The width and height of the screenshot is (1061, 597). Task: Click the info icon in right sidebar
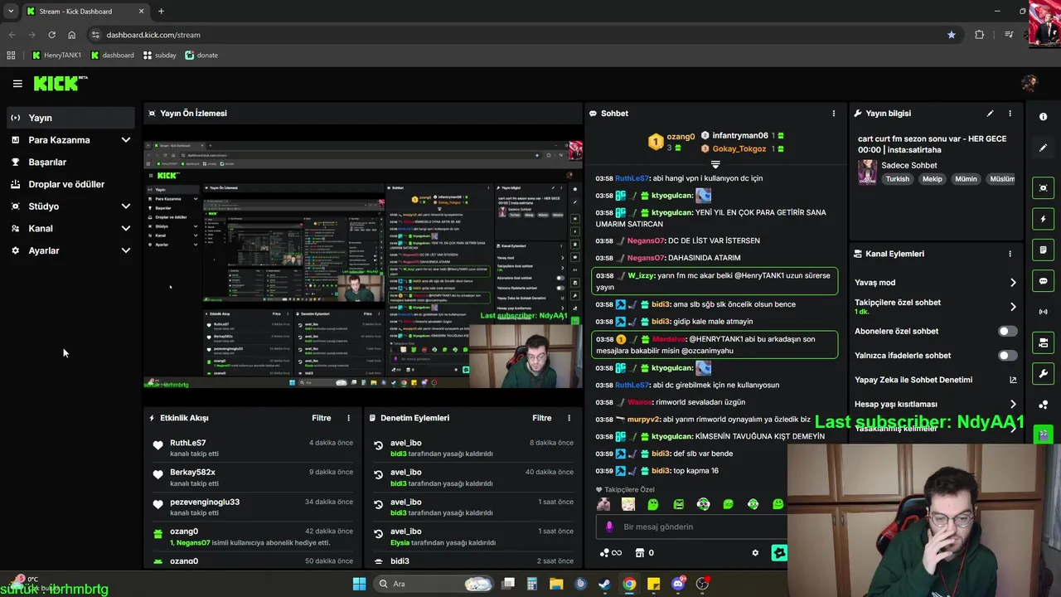(1043, 117)
